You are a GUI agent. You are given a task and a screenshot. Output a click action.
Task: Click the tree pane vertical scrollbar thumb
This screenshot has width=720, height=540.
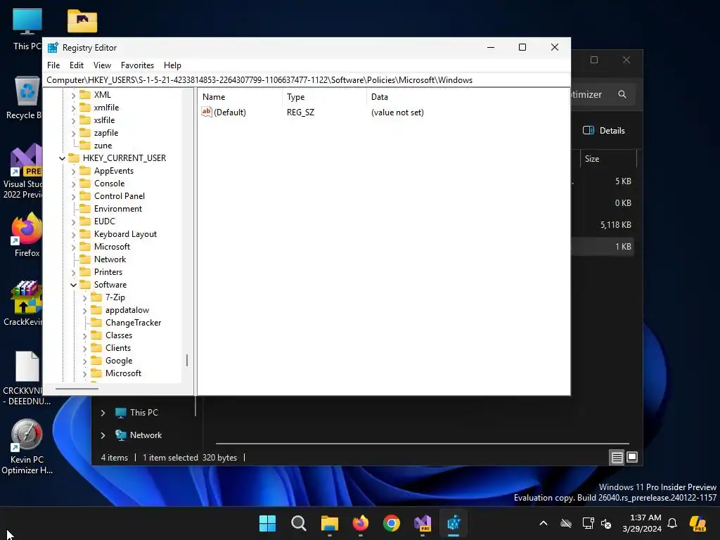click(187, 360)
